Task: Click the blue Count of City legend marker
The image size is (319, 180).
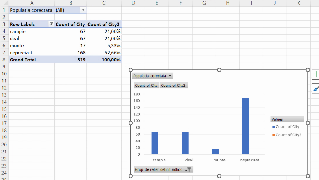Action: coord(273,127)
